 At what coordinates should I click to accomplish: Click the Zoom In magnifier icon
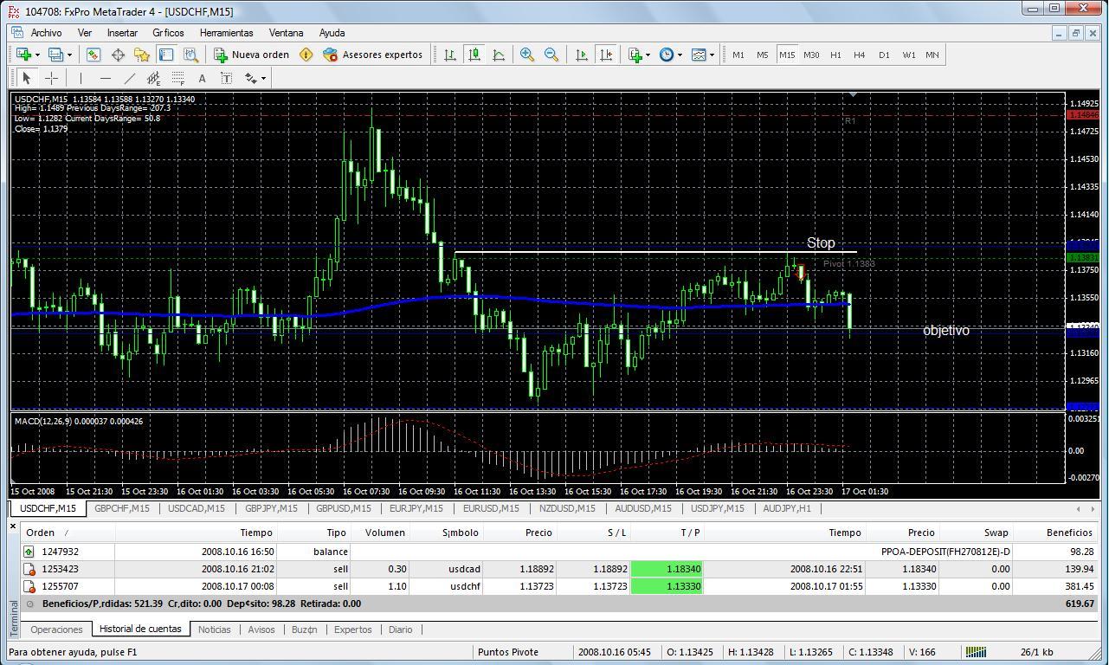coord(526,55)
